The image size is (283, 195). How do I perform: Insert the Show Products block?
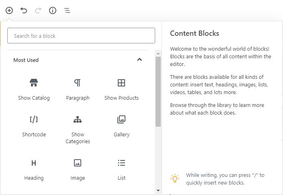pos(121,89)
